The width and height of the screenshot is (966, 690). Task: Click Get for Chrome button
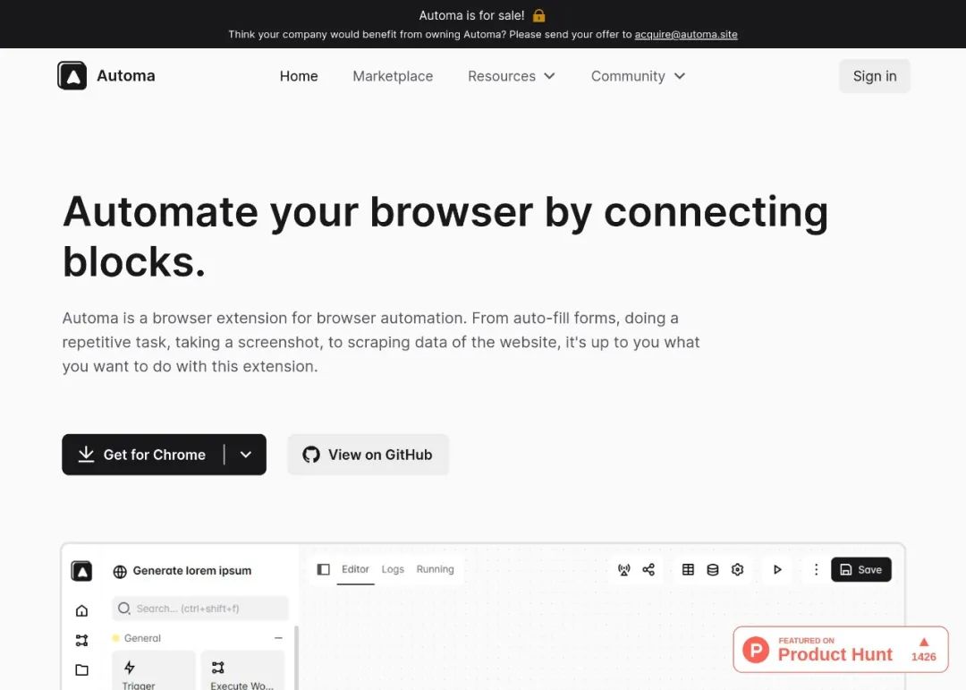click(142, 455)
